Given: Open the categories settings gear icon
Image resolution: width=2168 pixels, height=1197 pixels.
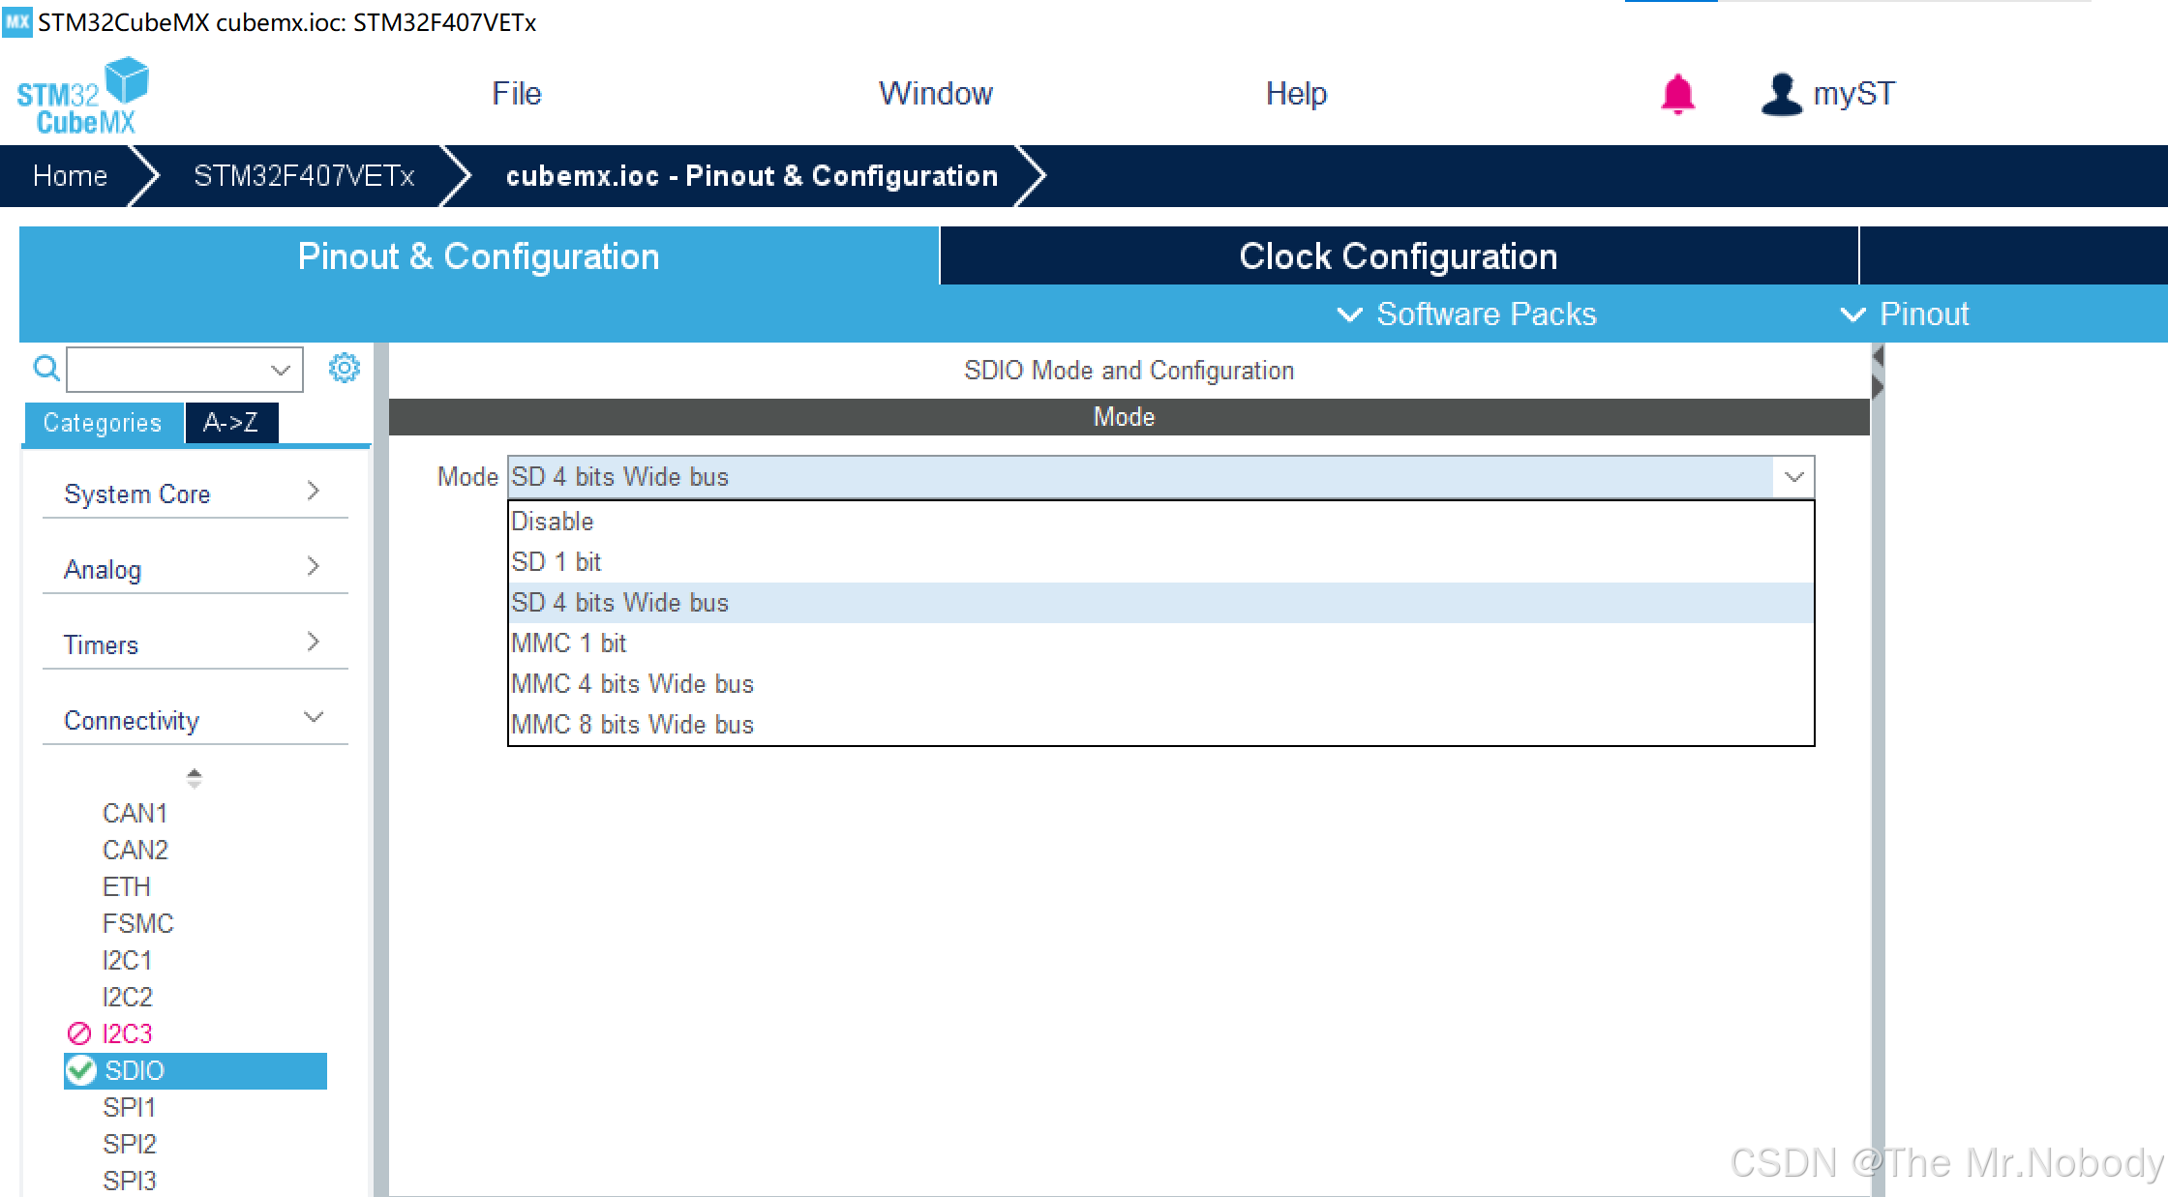Looking at the screenshot, I should coord(344,368).
